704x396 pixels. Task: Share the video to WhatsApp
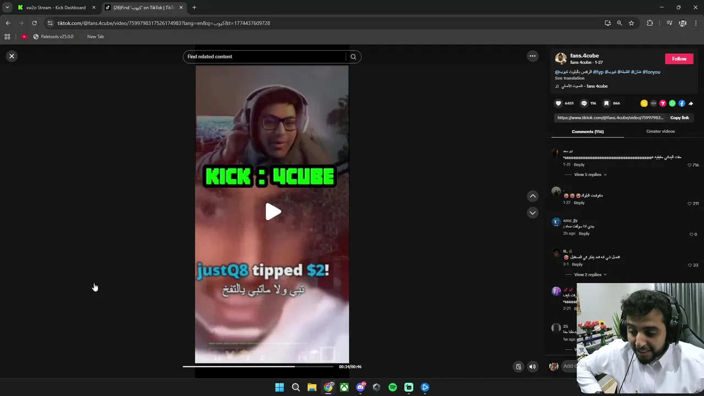[672, 103]
